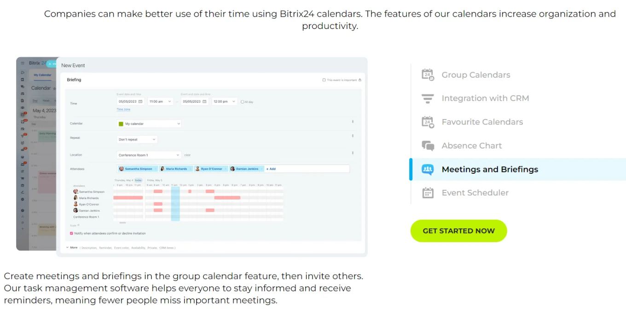Screen dimensions: 626x325
Task: Check the 'This event is important' checkbox
Action: pyautogui.click(x=324, y=80)
